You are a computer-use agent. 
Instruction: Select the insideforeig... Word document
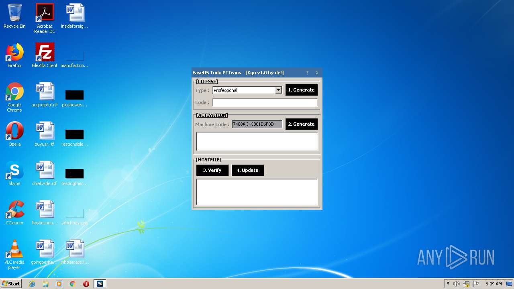[x=75, y=16]
